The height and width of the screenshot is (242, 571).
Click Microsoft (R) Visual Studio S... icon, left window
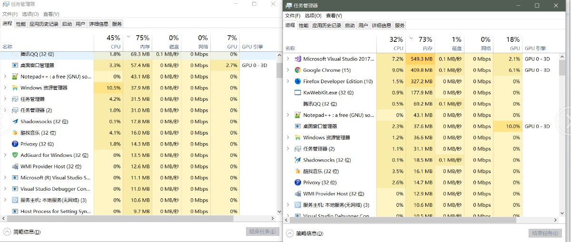[15, 178]
